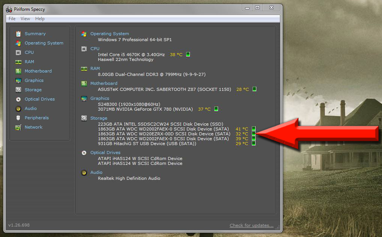Click the Graphics sidebar icon
382x237 pixels.
(x=18, y=80)
